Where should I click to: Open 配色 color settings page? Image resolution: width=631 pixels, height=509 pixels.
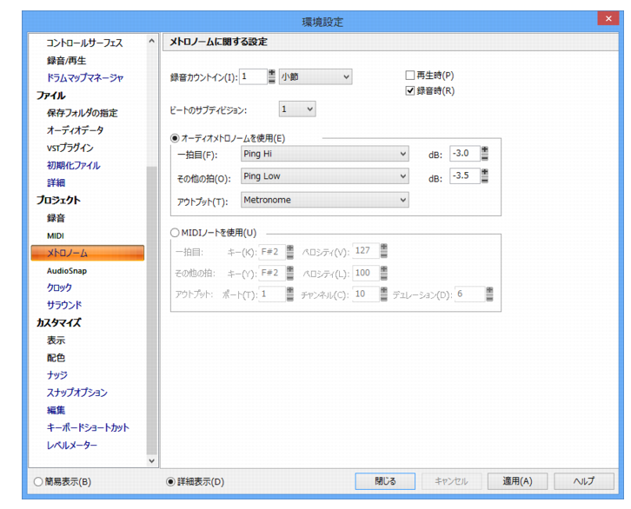click(56, 358)
